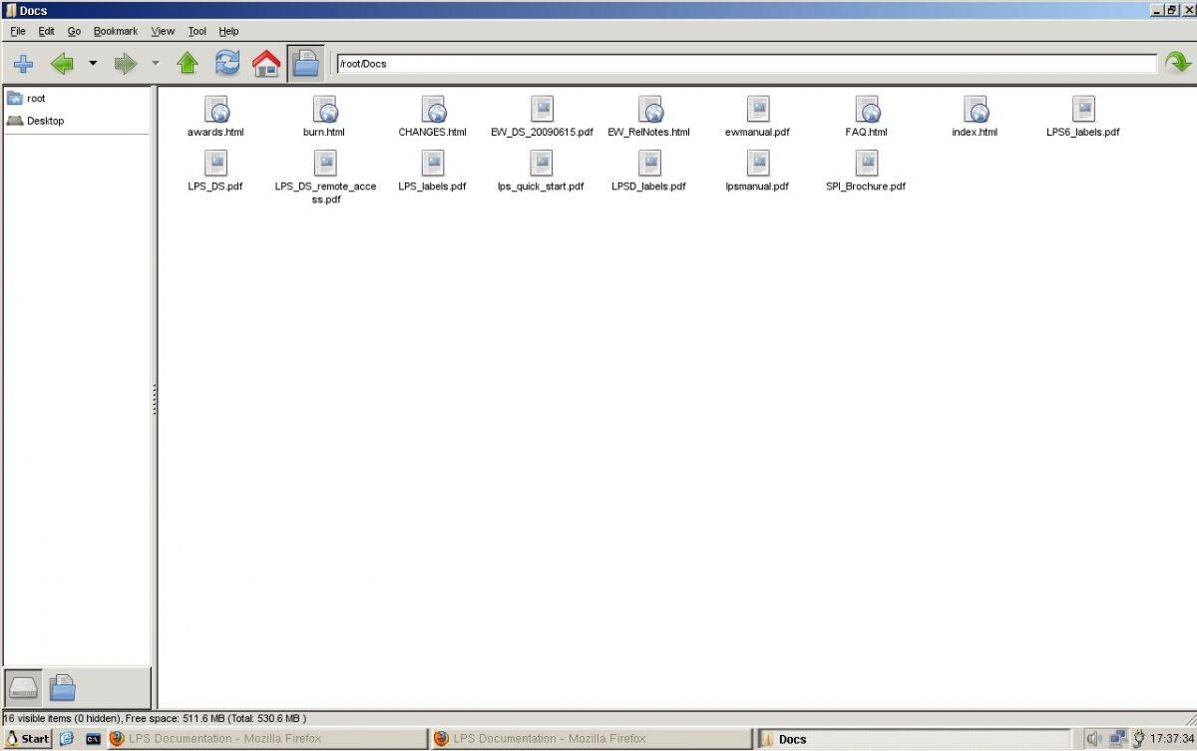Switch side pane to directory tree view
The image size is (1197, 751).
tap(63, 687)
